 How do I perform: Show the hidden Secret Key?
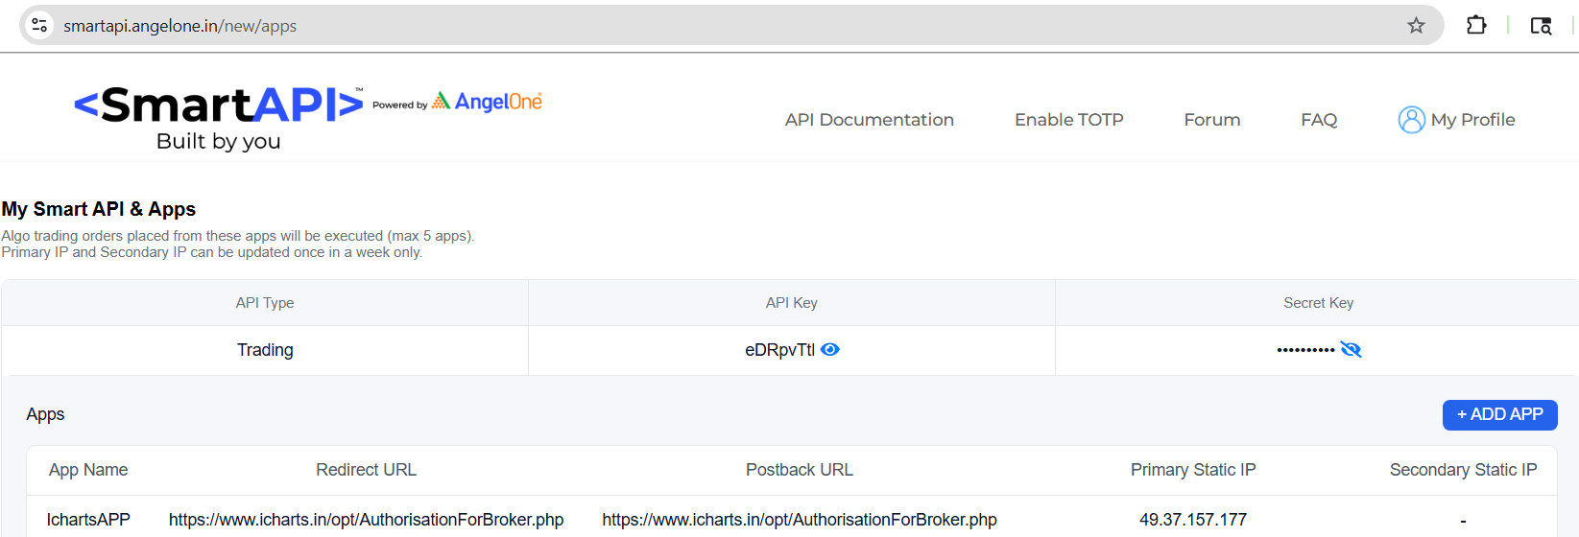[1351, 350]
